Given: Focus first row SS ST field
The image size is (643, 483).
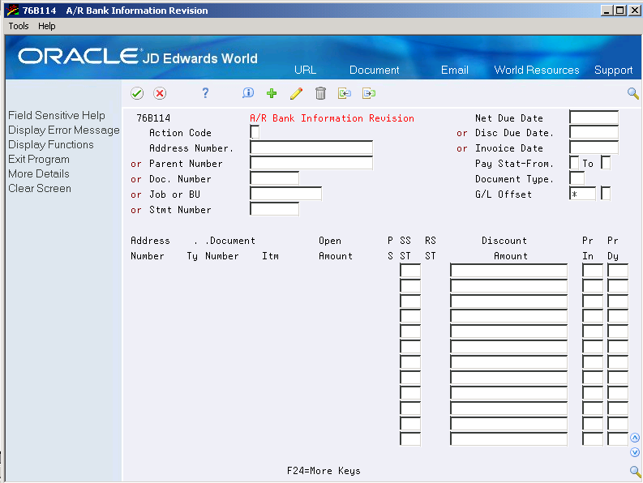Looking at the screenshot, I should coord(410,271).
